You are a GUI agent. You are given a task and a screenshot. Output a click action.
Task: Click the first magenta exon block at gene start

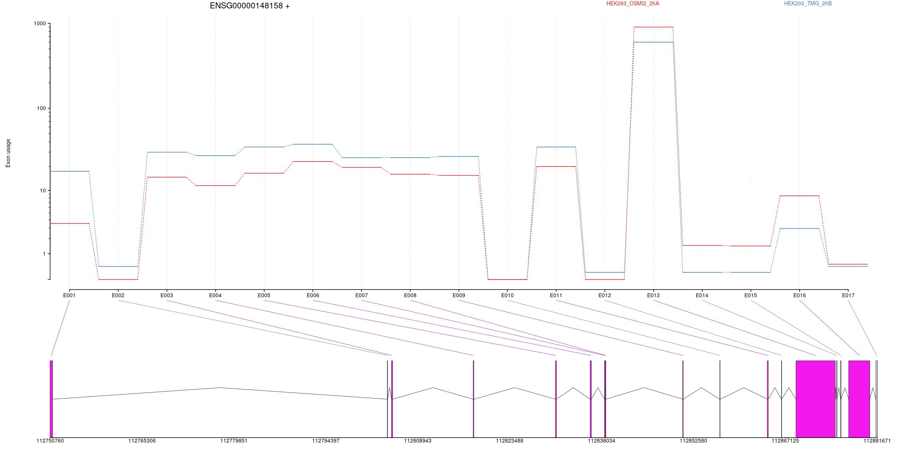click(51, 399)
